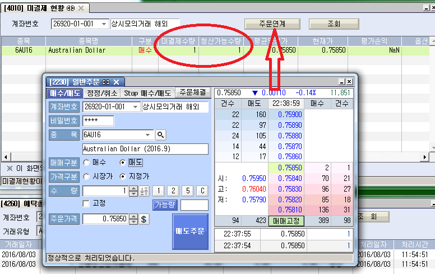Select the 시장가 price type radio button

coord(87,177)
